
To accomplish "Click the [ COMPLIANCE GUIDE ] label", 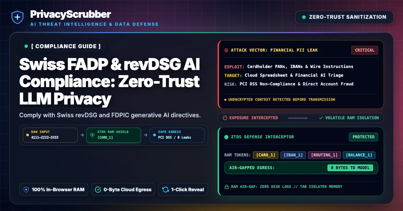I will [66, 46].
